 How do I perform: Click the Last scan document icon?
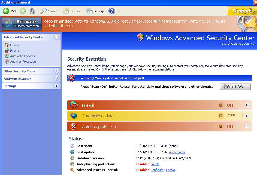pyautogui.click(x=72, y=146)
